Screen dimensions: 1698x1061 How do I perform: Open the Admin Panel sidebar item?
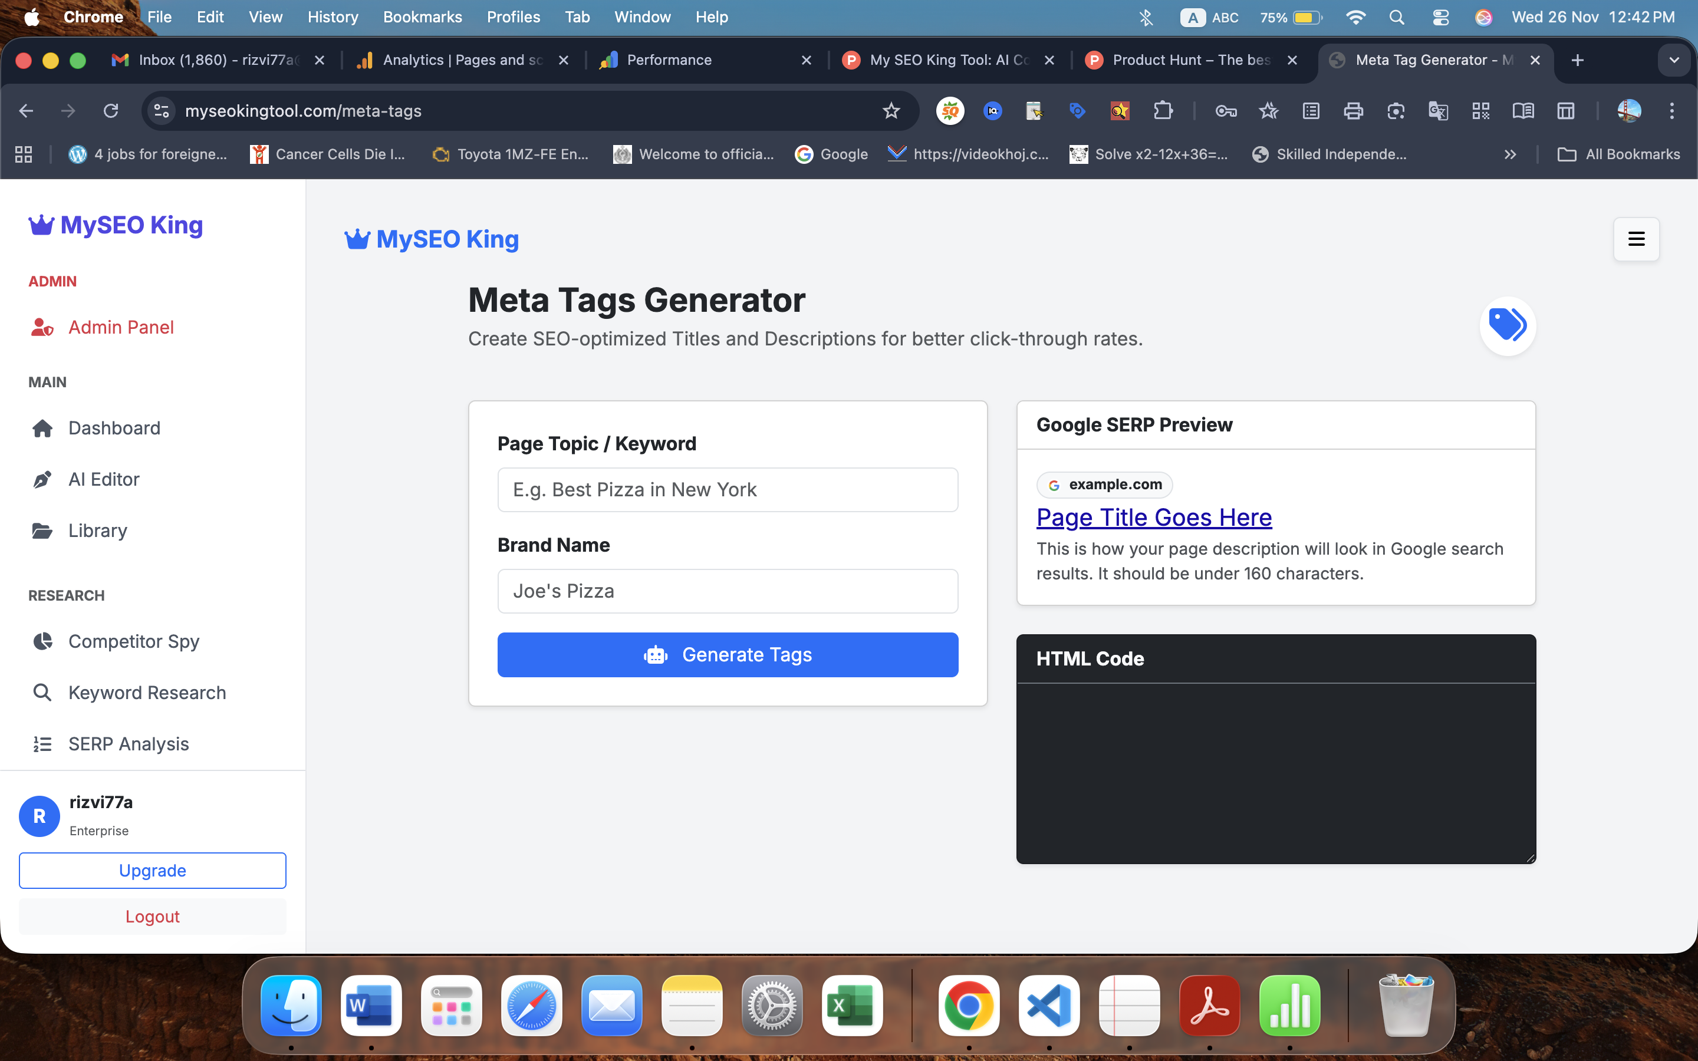(x=120, y=327)
